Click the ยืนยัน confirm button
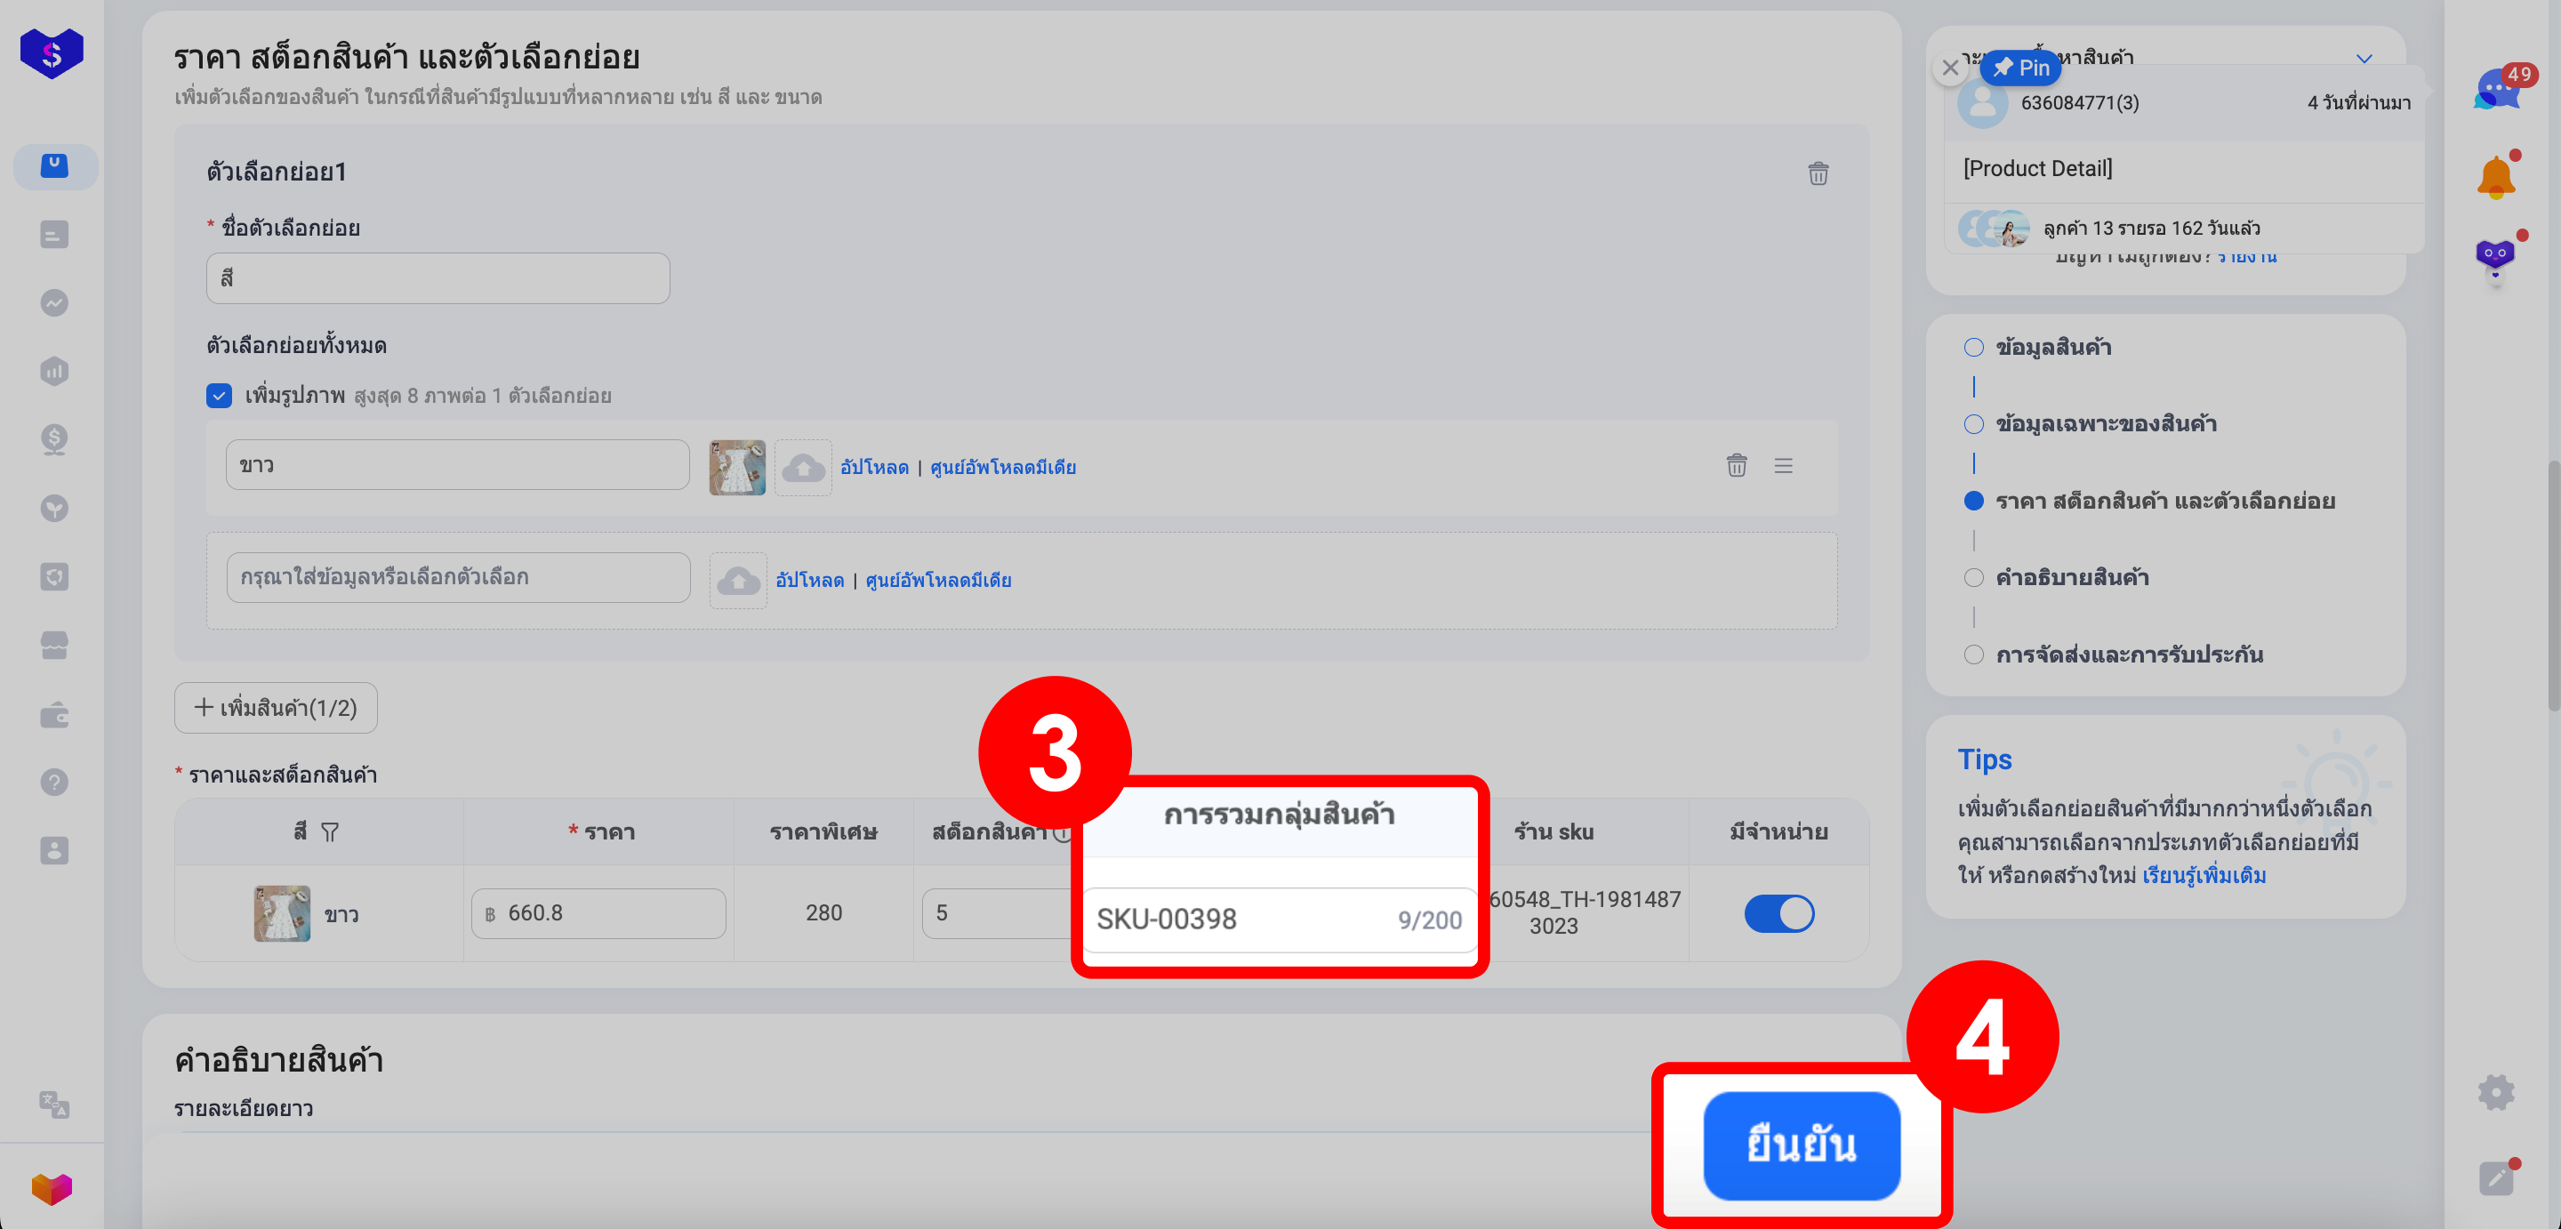 point(1801,1145)
